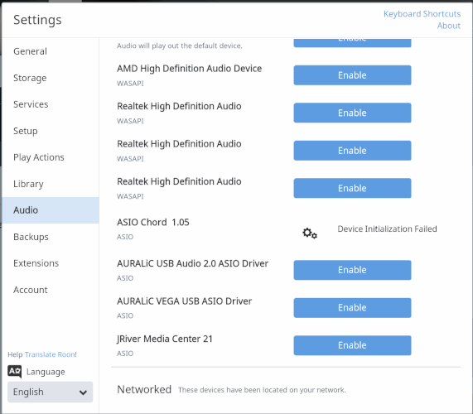Open Account settings
Image resolution: width=473 pixels, height=414 pixels.
point(51,290)
